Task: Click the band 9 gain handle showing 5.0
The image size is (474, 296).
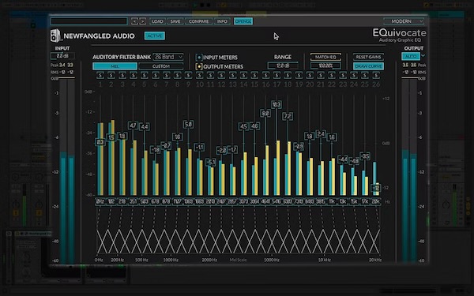Action: coord(188,124)
